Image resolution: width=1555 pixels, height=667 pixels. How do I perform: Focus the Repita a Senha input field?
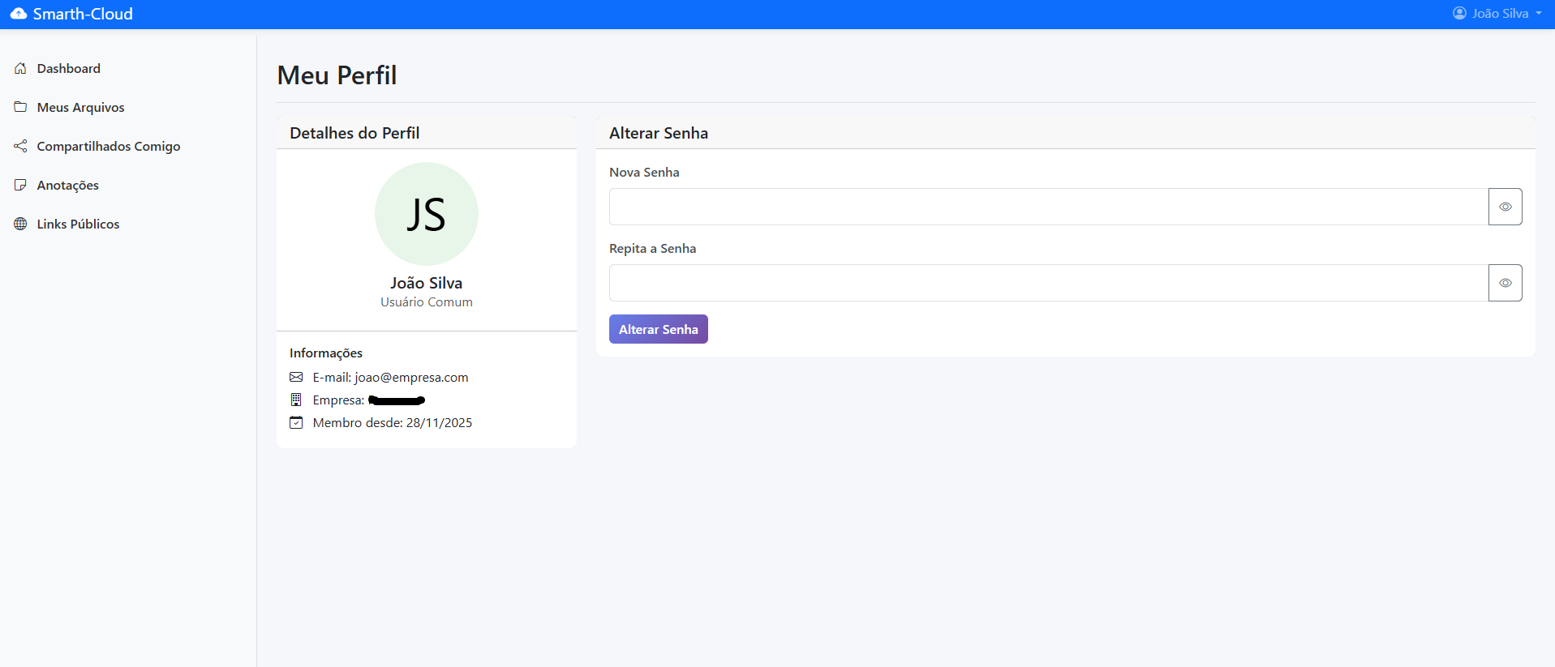click(1048, 283)
